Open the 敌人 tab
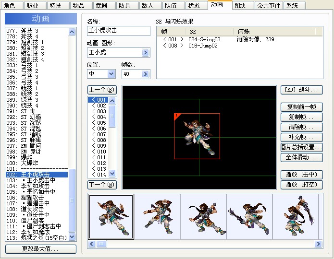This screenshot has width=334, height=259. [x=150, y=5]
